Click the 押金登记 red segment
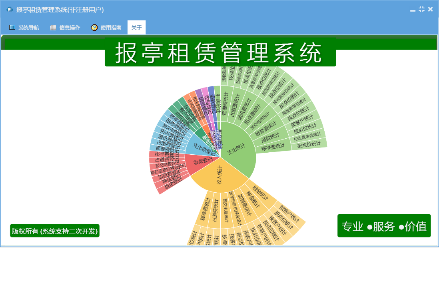This screenshot has width=439, height=291. pos(171,179)
